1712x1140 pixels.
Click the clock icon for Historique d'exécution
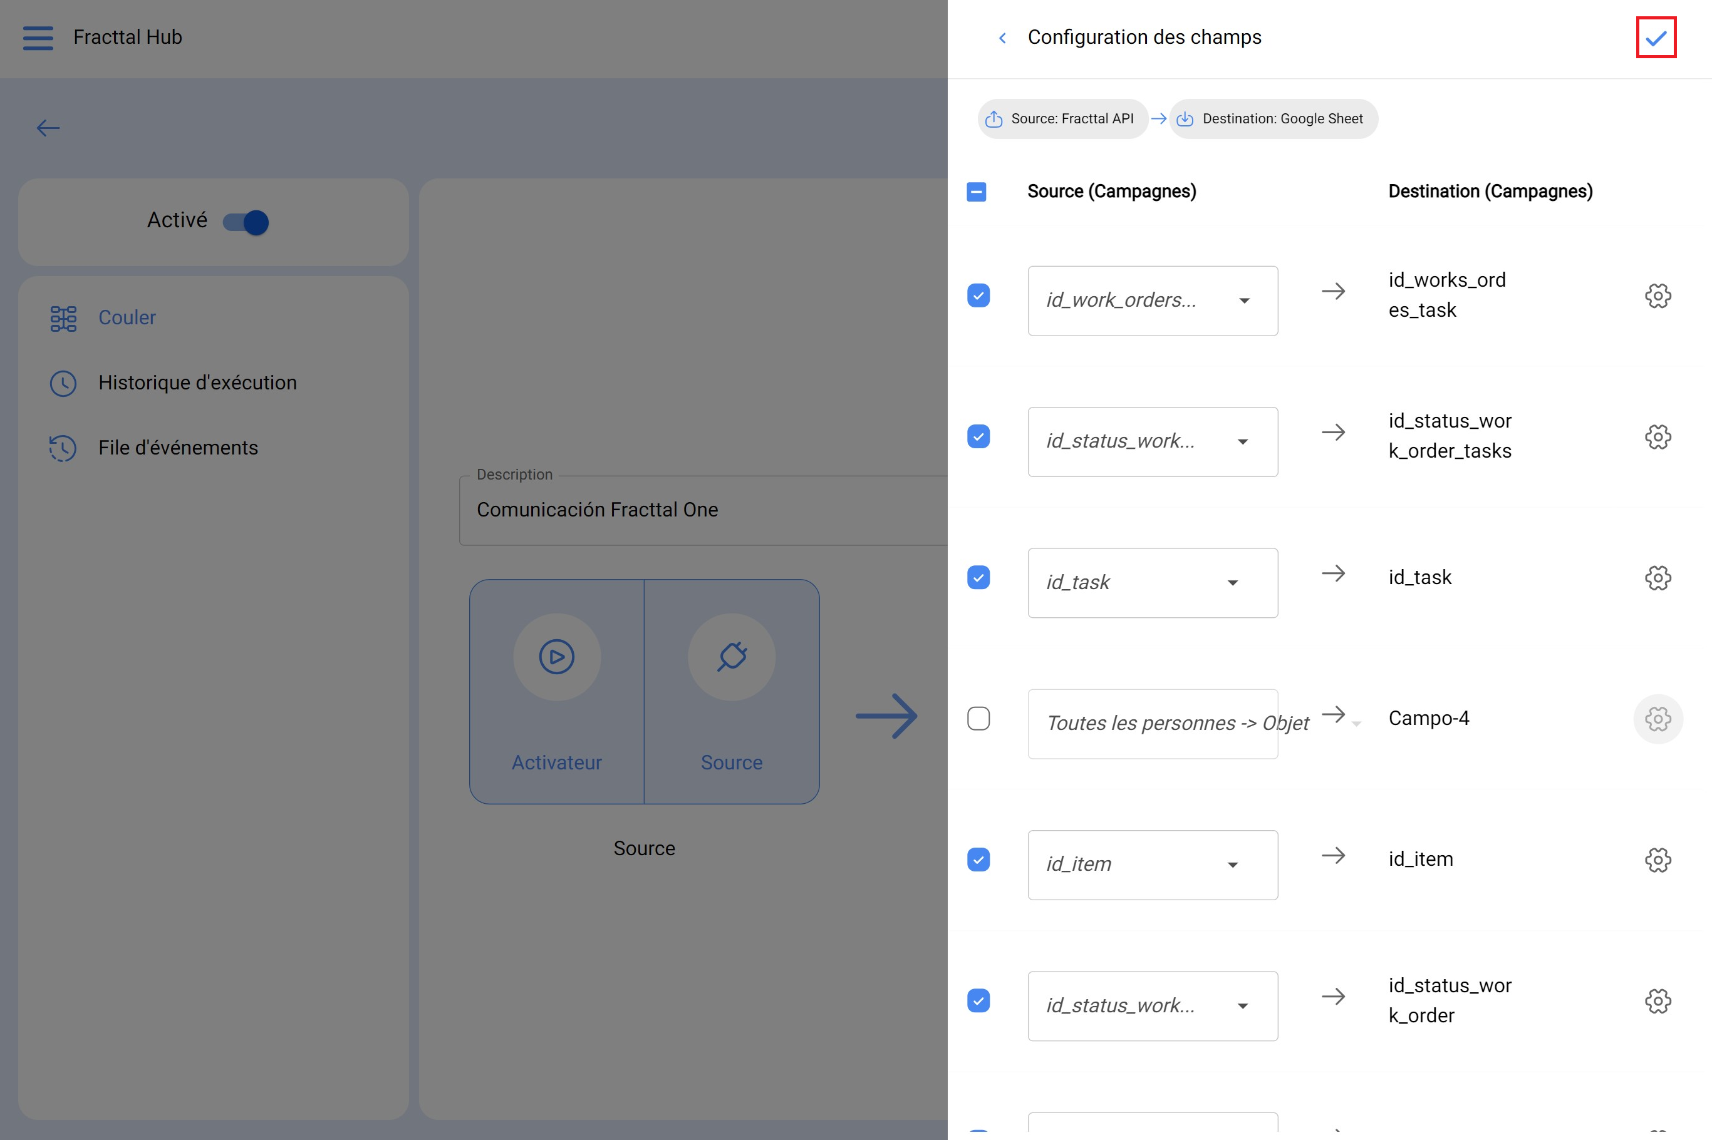[63, 383]
